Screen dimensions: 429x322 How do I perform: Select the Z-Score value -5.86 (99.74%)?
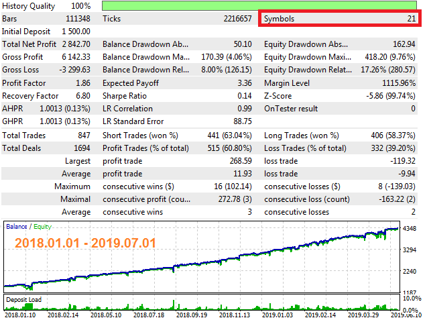391,96
